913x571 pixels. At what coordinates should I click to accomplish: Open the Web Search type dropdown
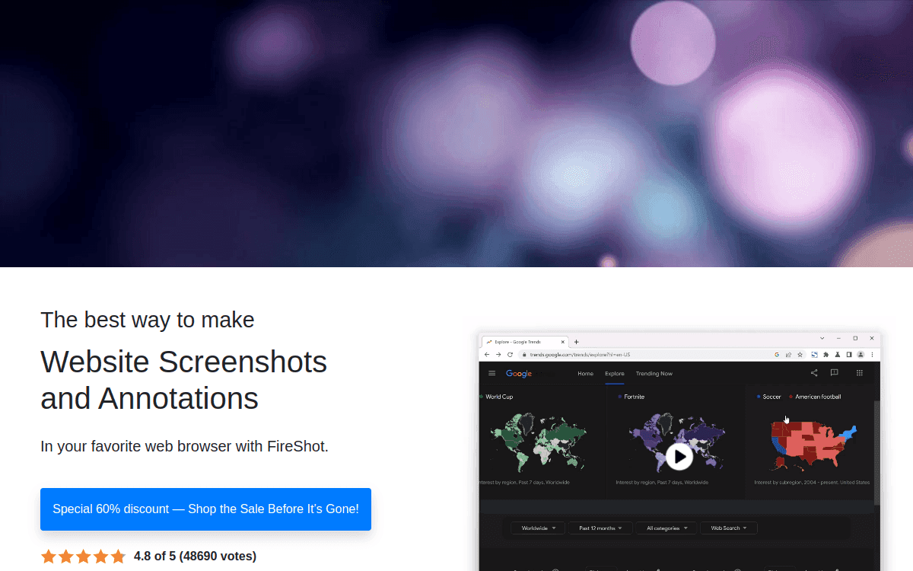pyautogui.click(x=728, y=528)
